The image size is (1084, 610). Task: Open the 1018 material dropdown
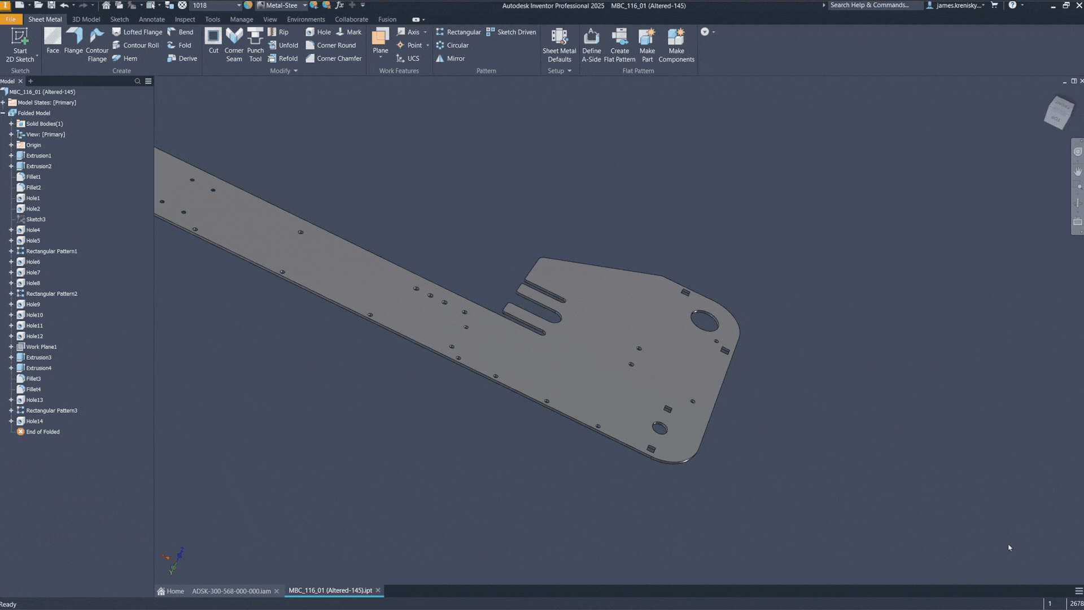click(239, 5)
